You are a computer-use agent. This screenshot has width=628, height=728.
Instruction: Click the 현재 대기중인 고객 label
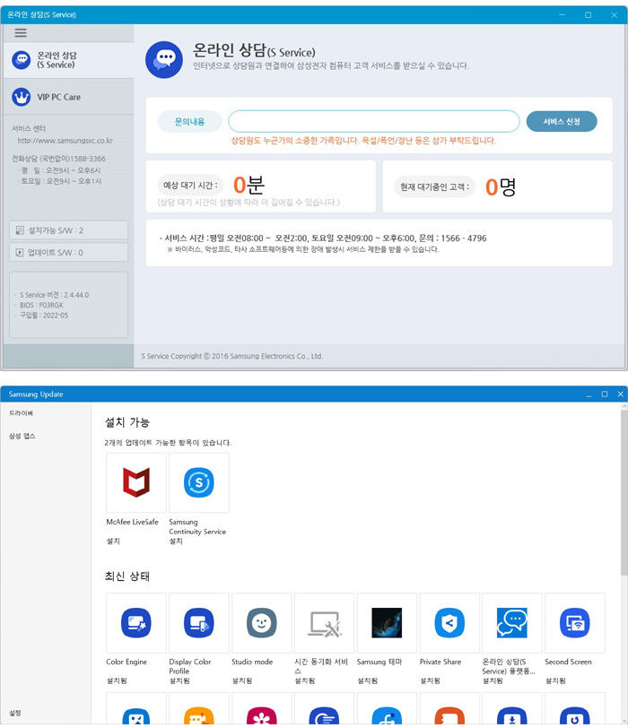[x=434, y=186]
